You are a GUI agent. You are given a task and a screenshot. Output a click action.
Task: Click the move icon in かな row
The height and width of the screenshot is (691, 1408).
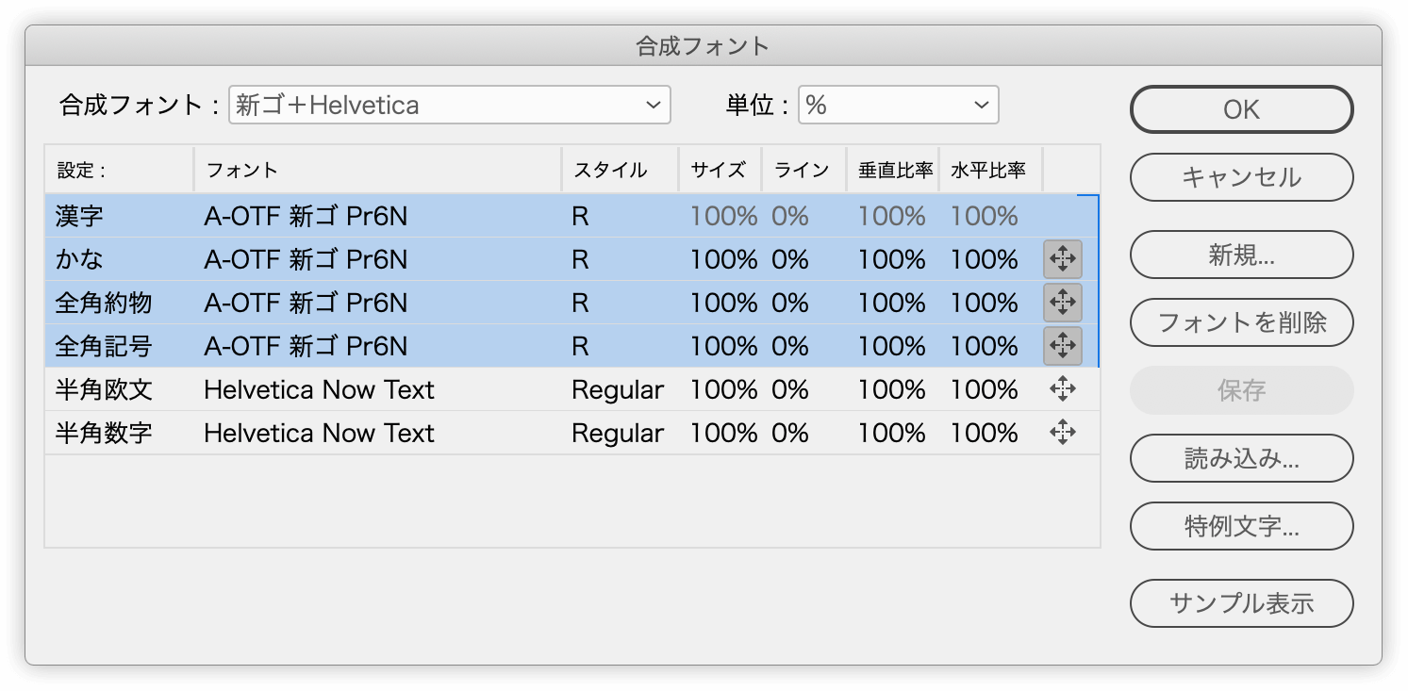pos(1063,259)
